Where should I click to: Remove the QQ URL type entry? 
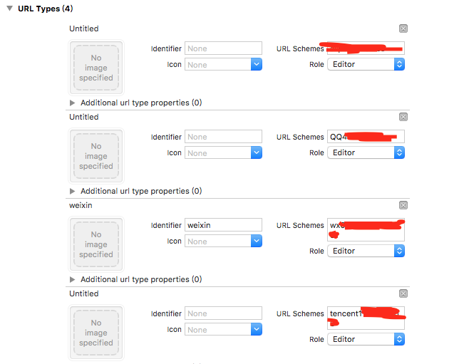coord(403,117)
